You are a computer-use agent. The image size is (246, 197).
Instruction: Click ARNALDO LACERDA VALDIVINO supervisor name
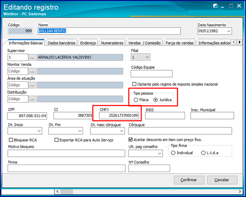(x=80, y=57)
